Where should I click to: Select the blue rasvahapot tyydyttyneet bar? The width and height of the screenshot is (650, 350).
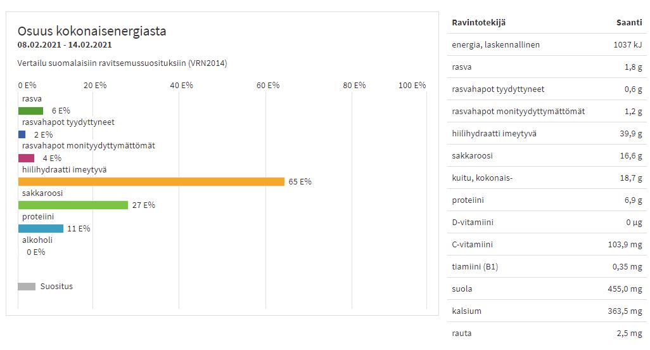[22, 134]
